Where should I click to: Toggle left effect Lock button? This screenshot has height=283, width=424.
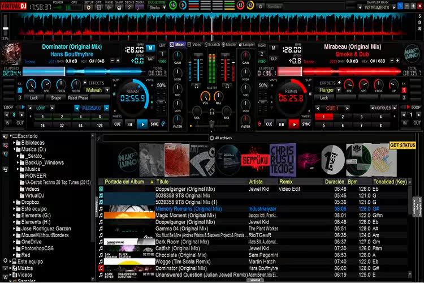34,98
